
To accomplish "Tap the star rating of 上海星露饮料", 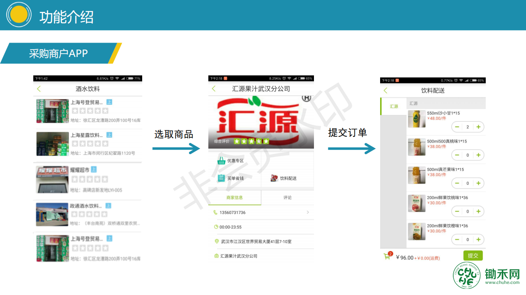I will click(x=90, y=143).
